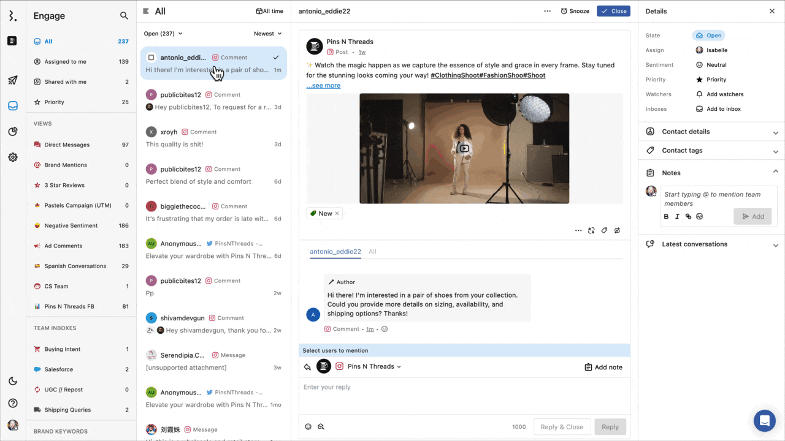The image size is (785, 441).
Task: Apply italic formatting in the Notes editor
Action: click(677, 216)
